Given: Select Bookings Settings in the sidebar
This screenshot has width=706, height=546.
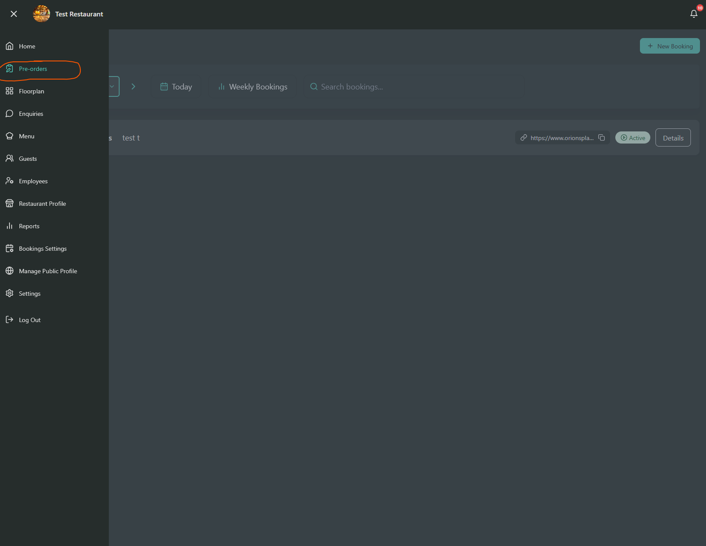Looking at the screenshot, I should click(42, 249).
